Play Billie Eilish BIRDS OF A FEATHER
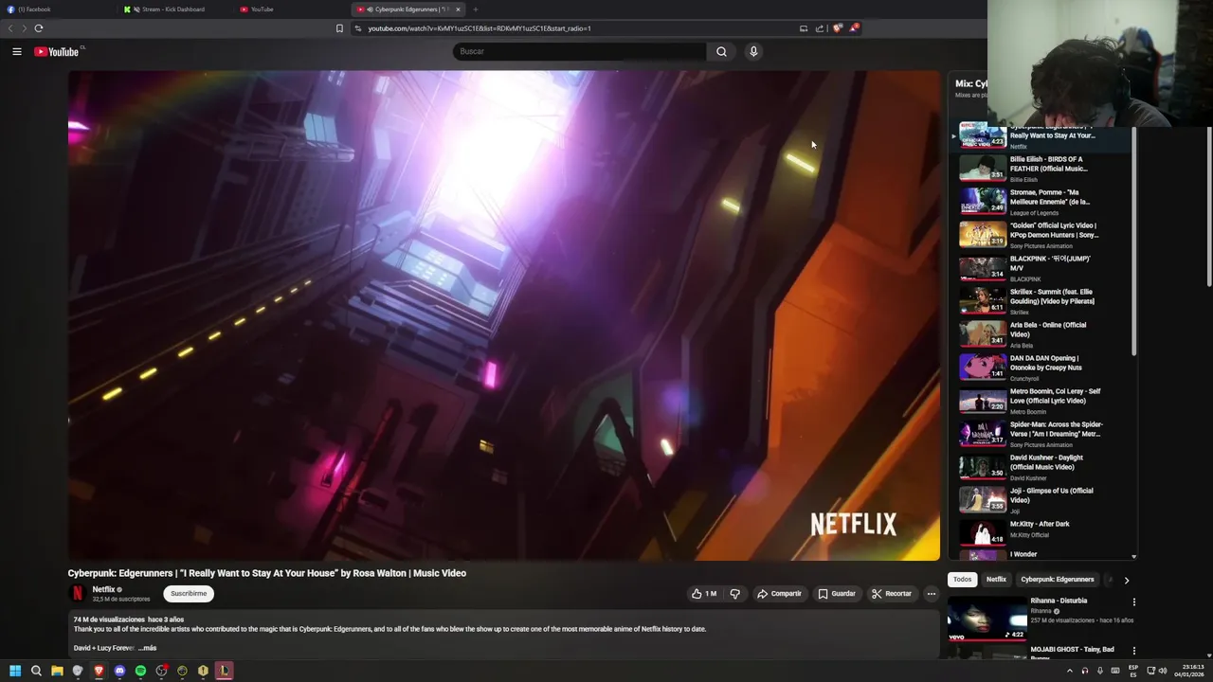 [x=1041, y=169]
